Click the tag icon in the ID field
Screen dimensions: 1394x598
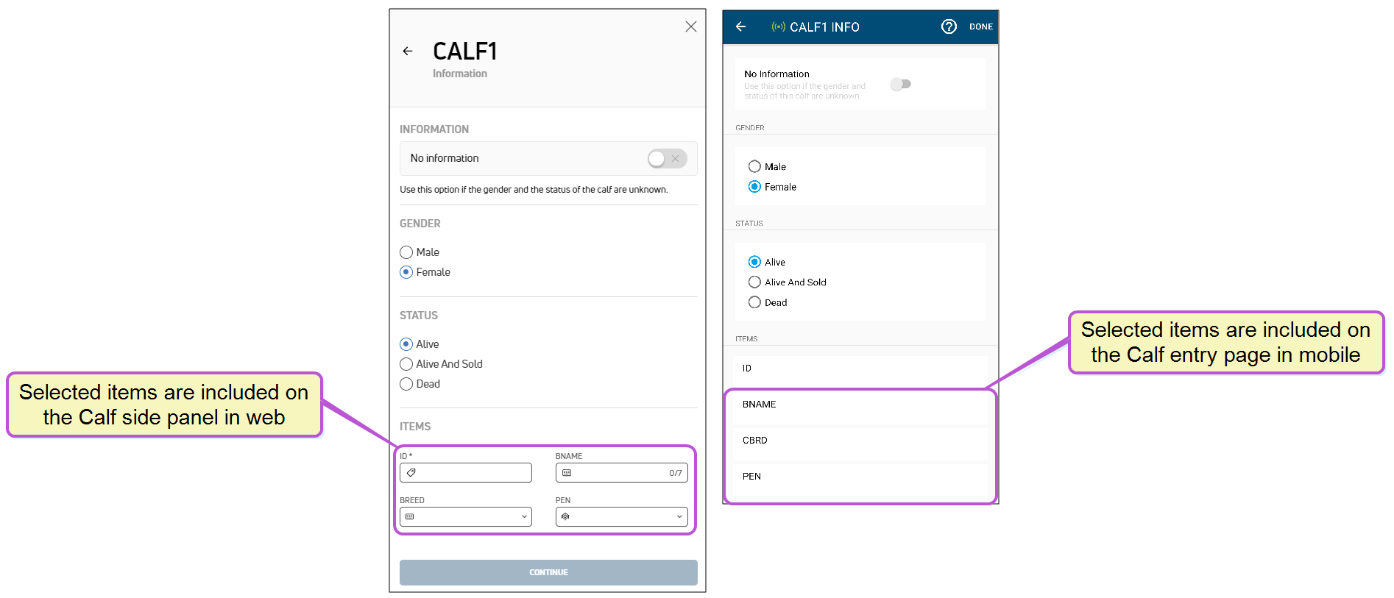tap(411, 472)
